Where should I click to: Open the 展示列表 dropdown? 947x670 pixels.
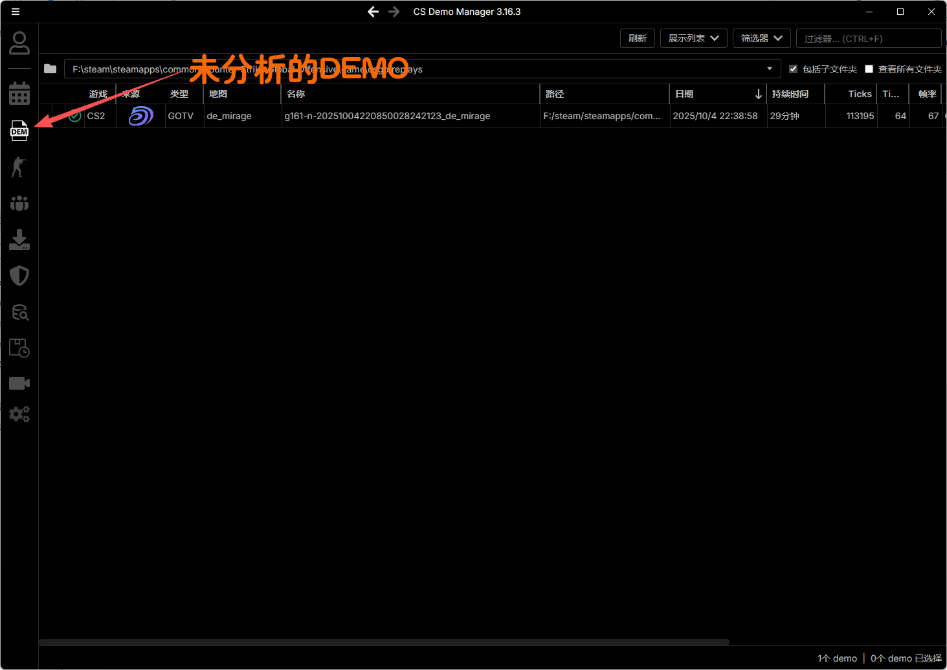coord(693,38)
